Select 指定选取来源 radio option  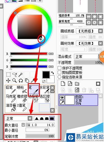coord(59,77)
